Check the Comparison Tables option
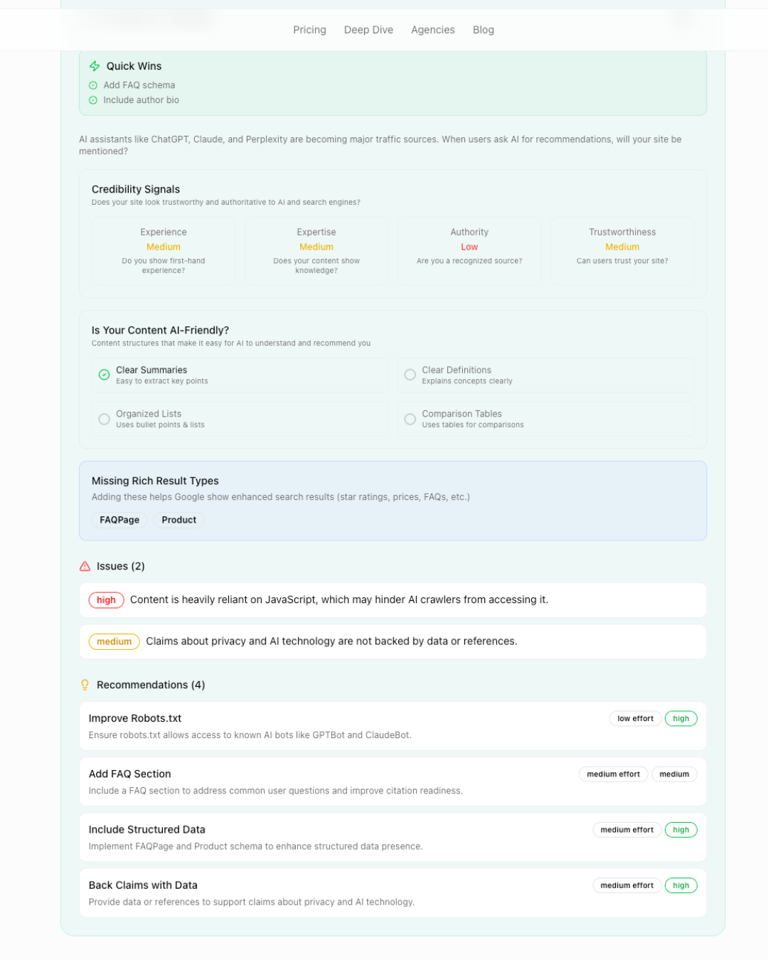The width and height of the screenshot is (768, 960). 410,419
